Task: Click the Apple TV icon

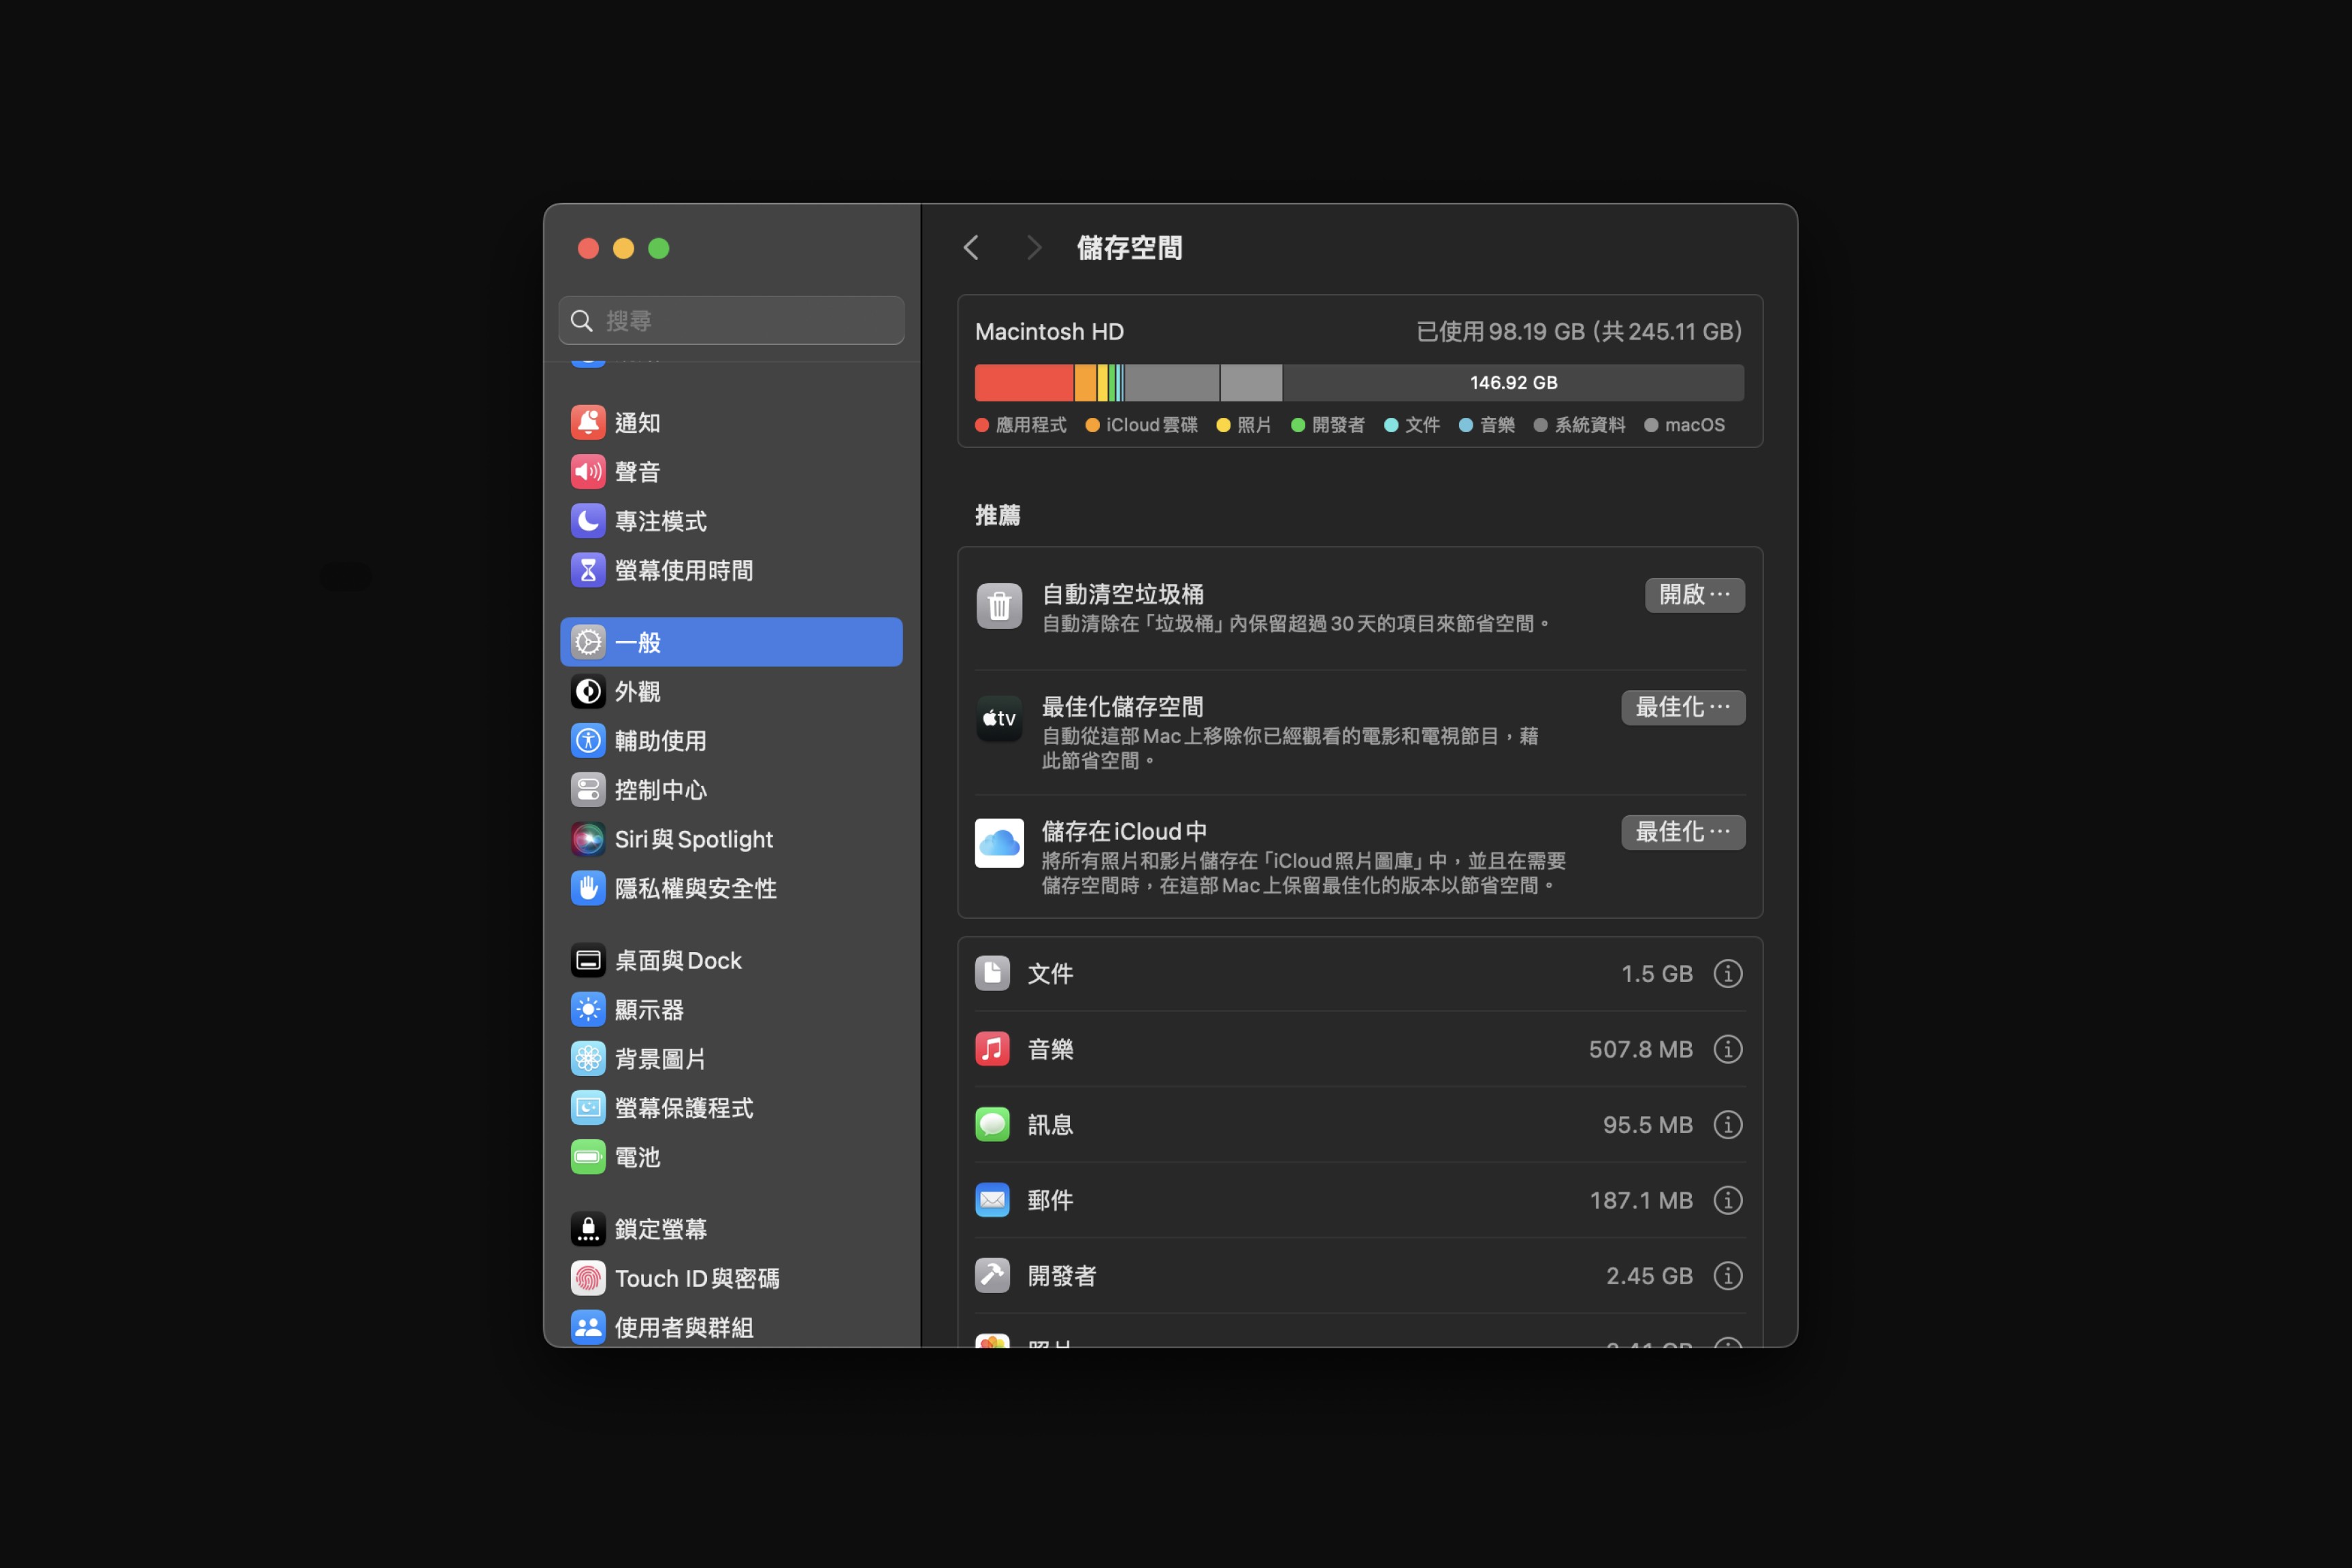Action: click(999, 718)
